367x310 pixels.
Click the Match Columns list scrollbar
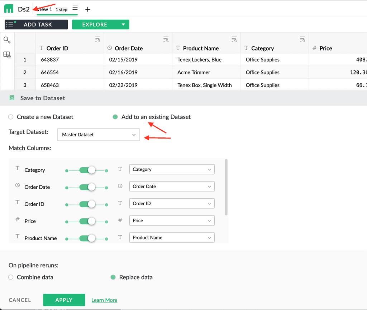pyautogui.click(x=226, y=187)
